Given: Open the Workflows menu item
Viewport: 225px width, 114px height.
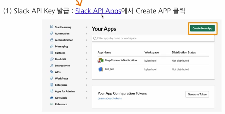Looking at the screenshot, I should 61,78.
